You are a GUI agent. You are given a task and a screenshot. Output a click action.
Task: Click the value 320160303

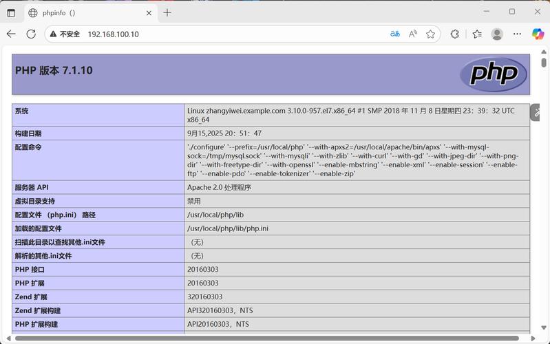[x=205, y=297]
